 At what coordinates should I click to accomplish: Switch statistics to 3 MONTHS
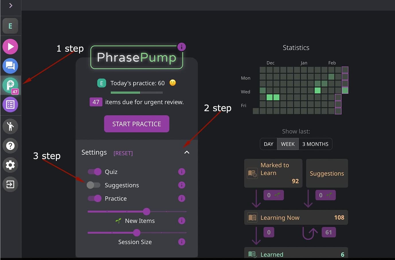click(x=315, y=144)
